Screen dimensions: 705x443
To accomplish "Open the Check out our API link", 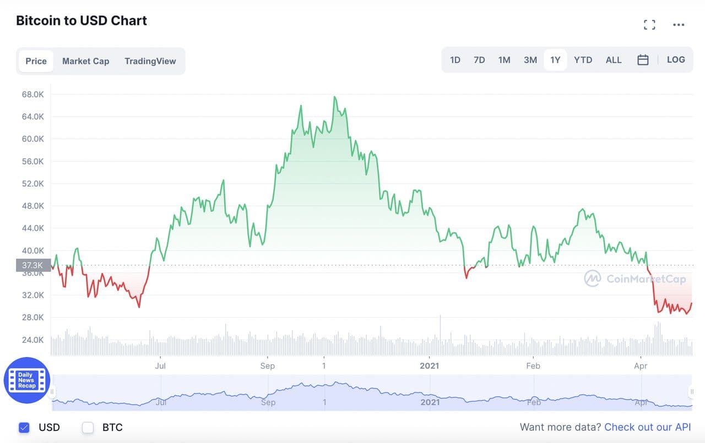I will [647, 427].
